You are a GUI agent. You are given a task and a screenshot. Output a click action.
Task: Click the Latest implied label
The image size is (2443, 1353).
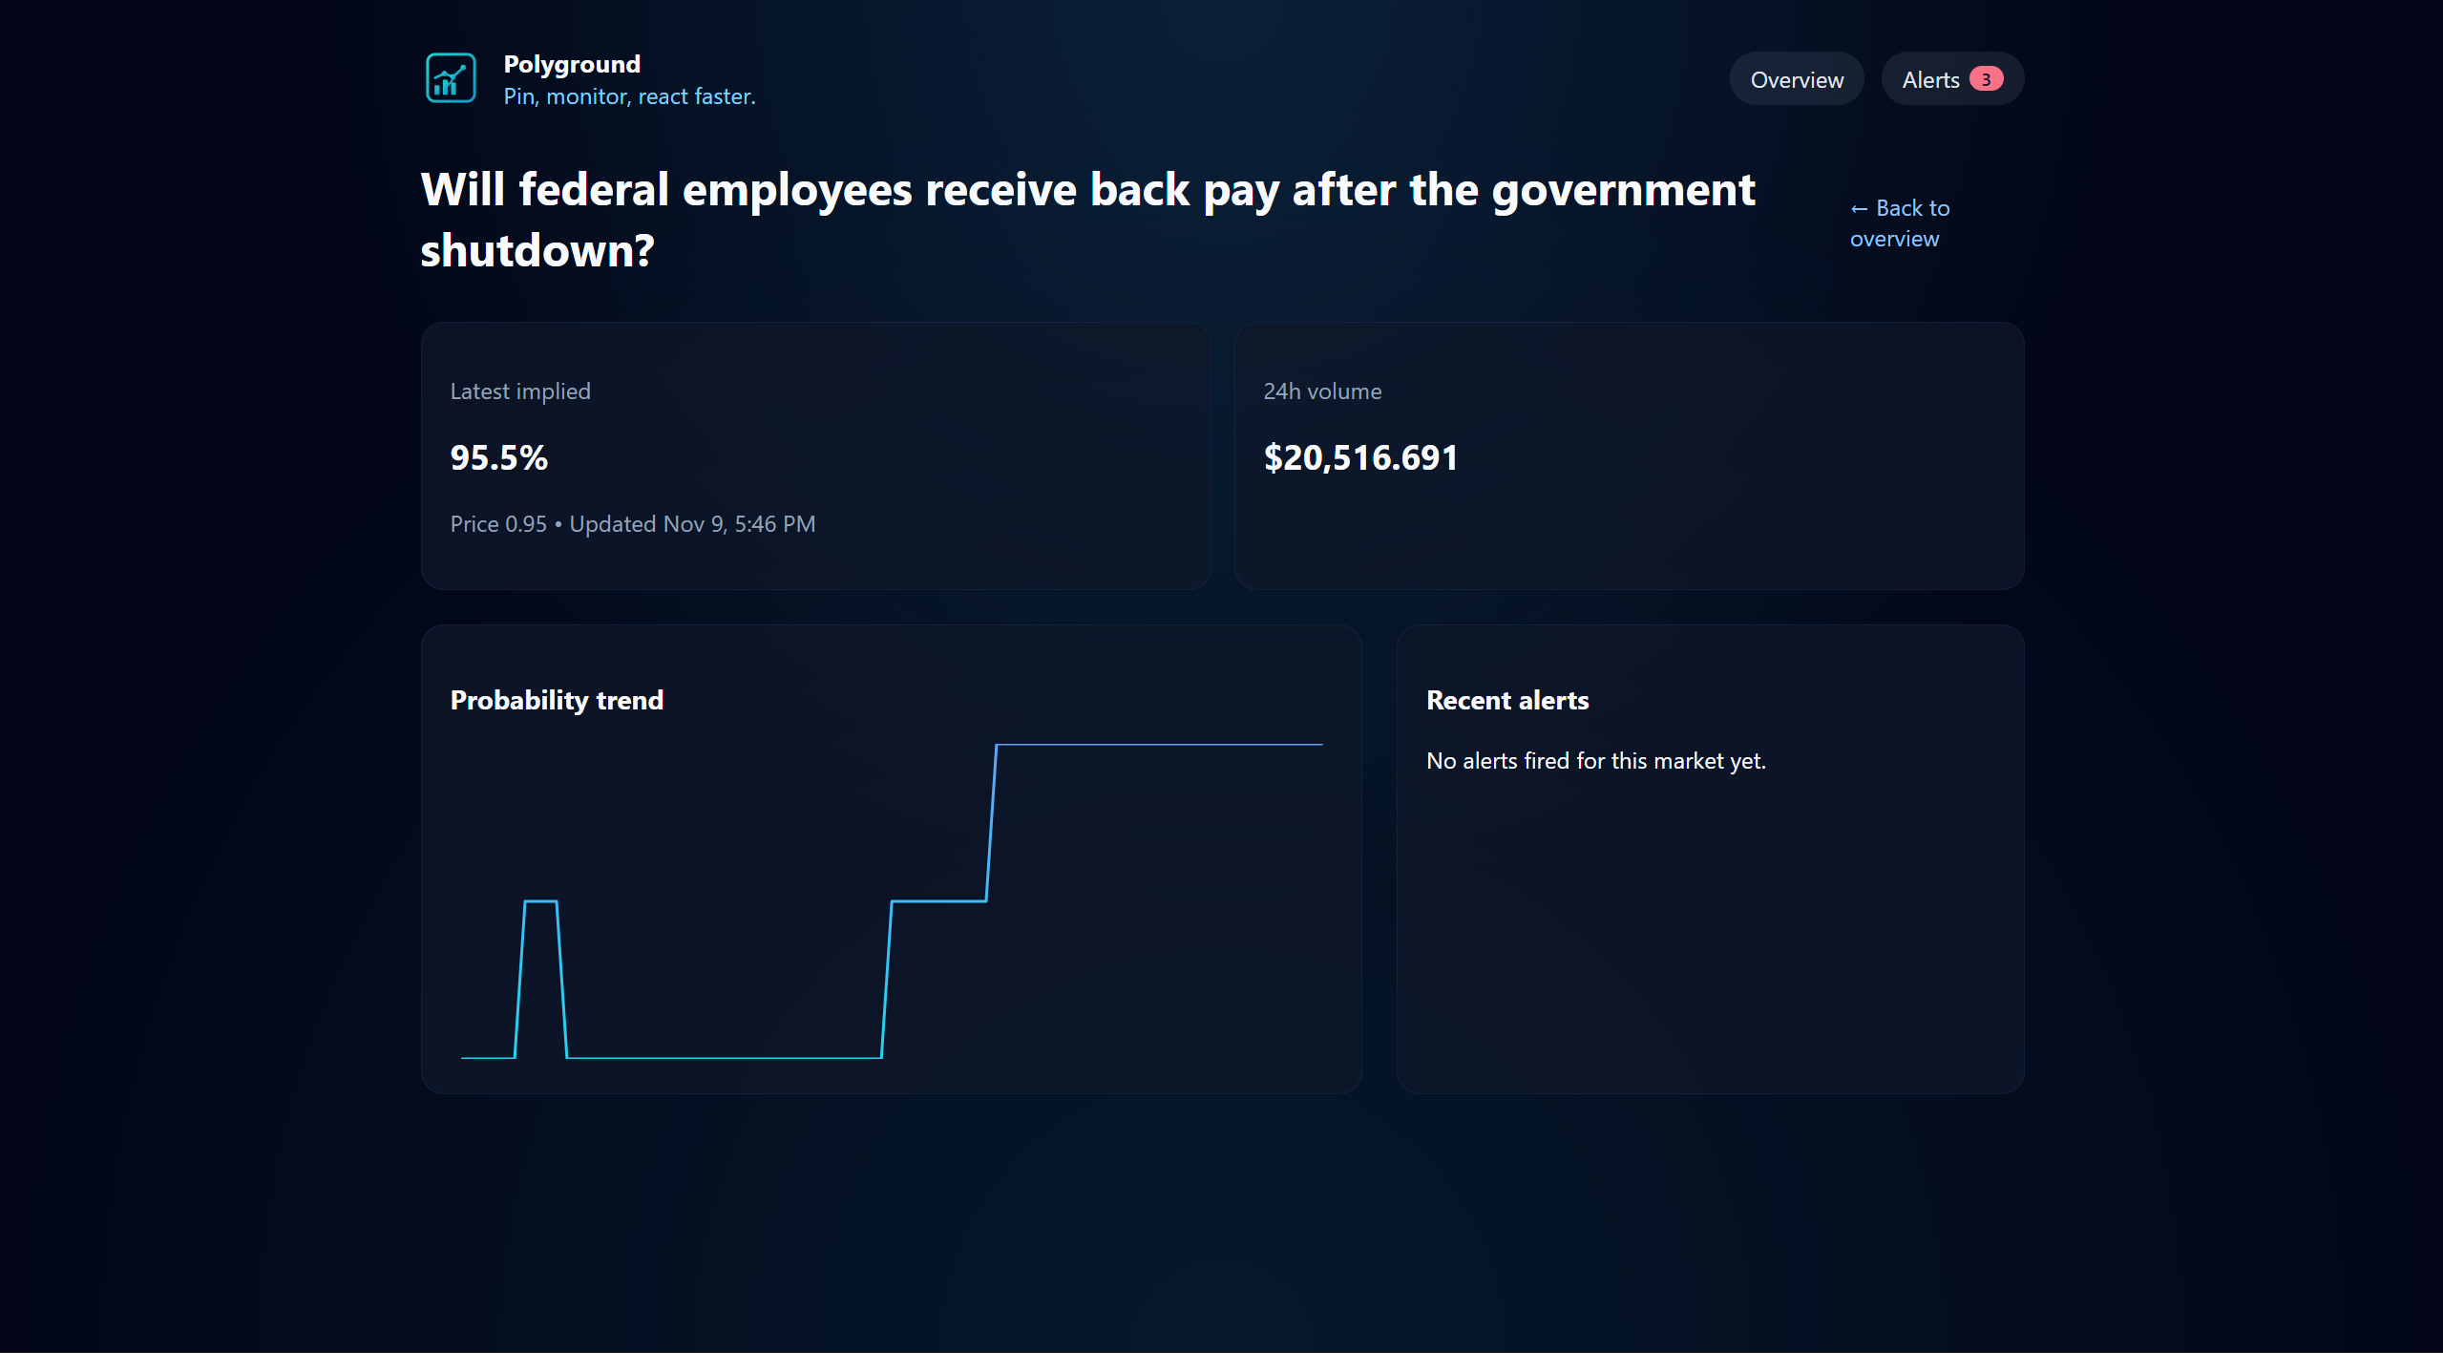520,391
